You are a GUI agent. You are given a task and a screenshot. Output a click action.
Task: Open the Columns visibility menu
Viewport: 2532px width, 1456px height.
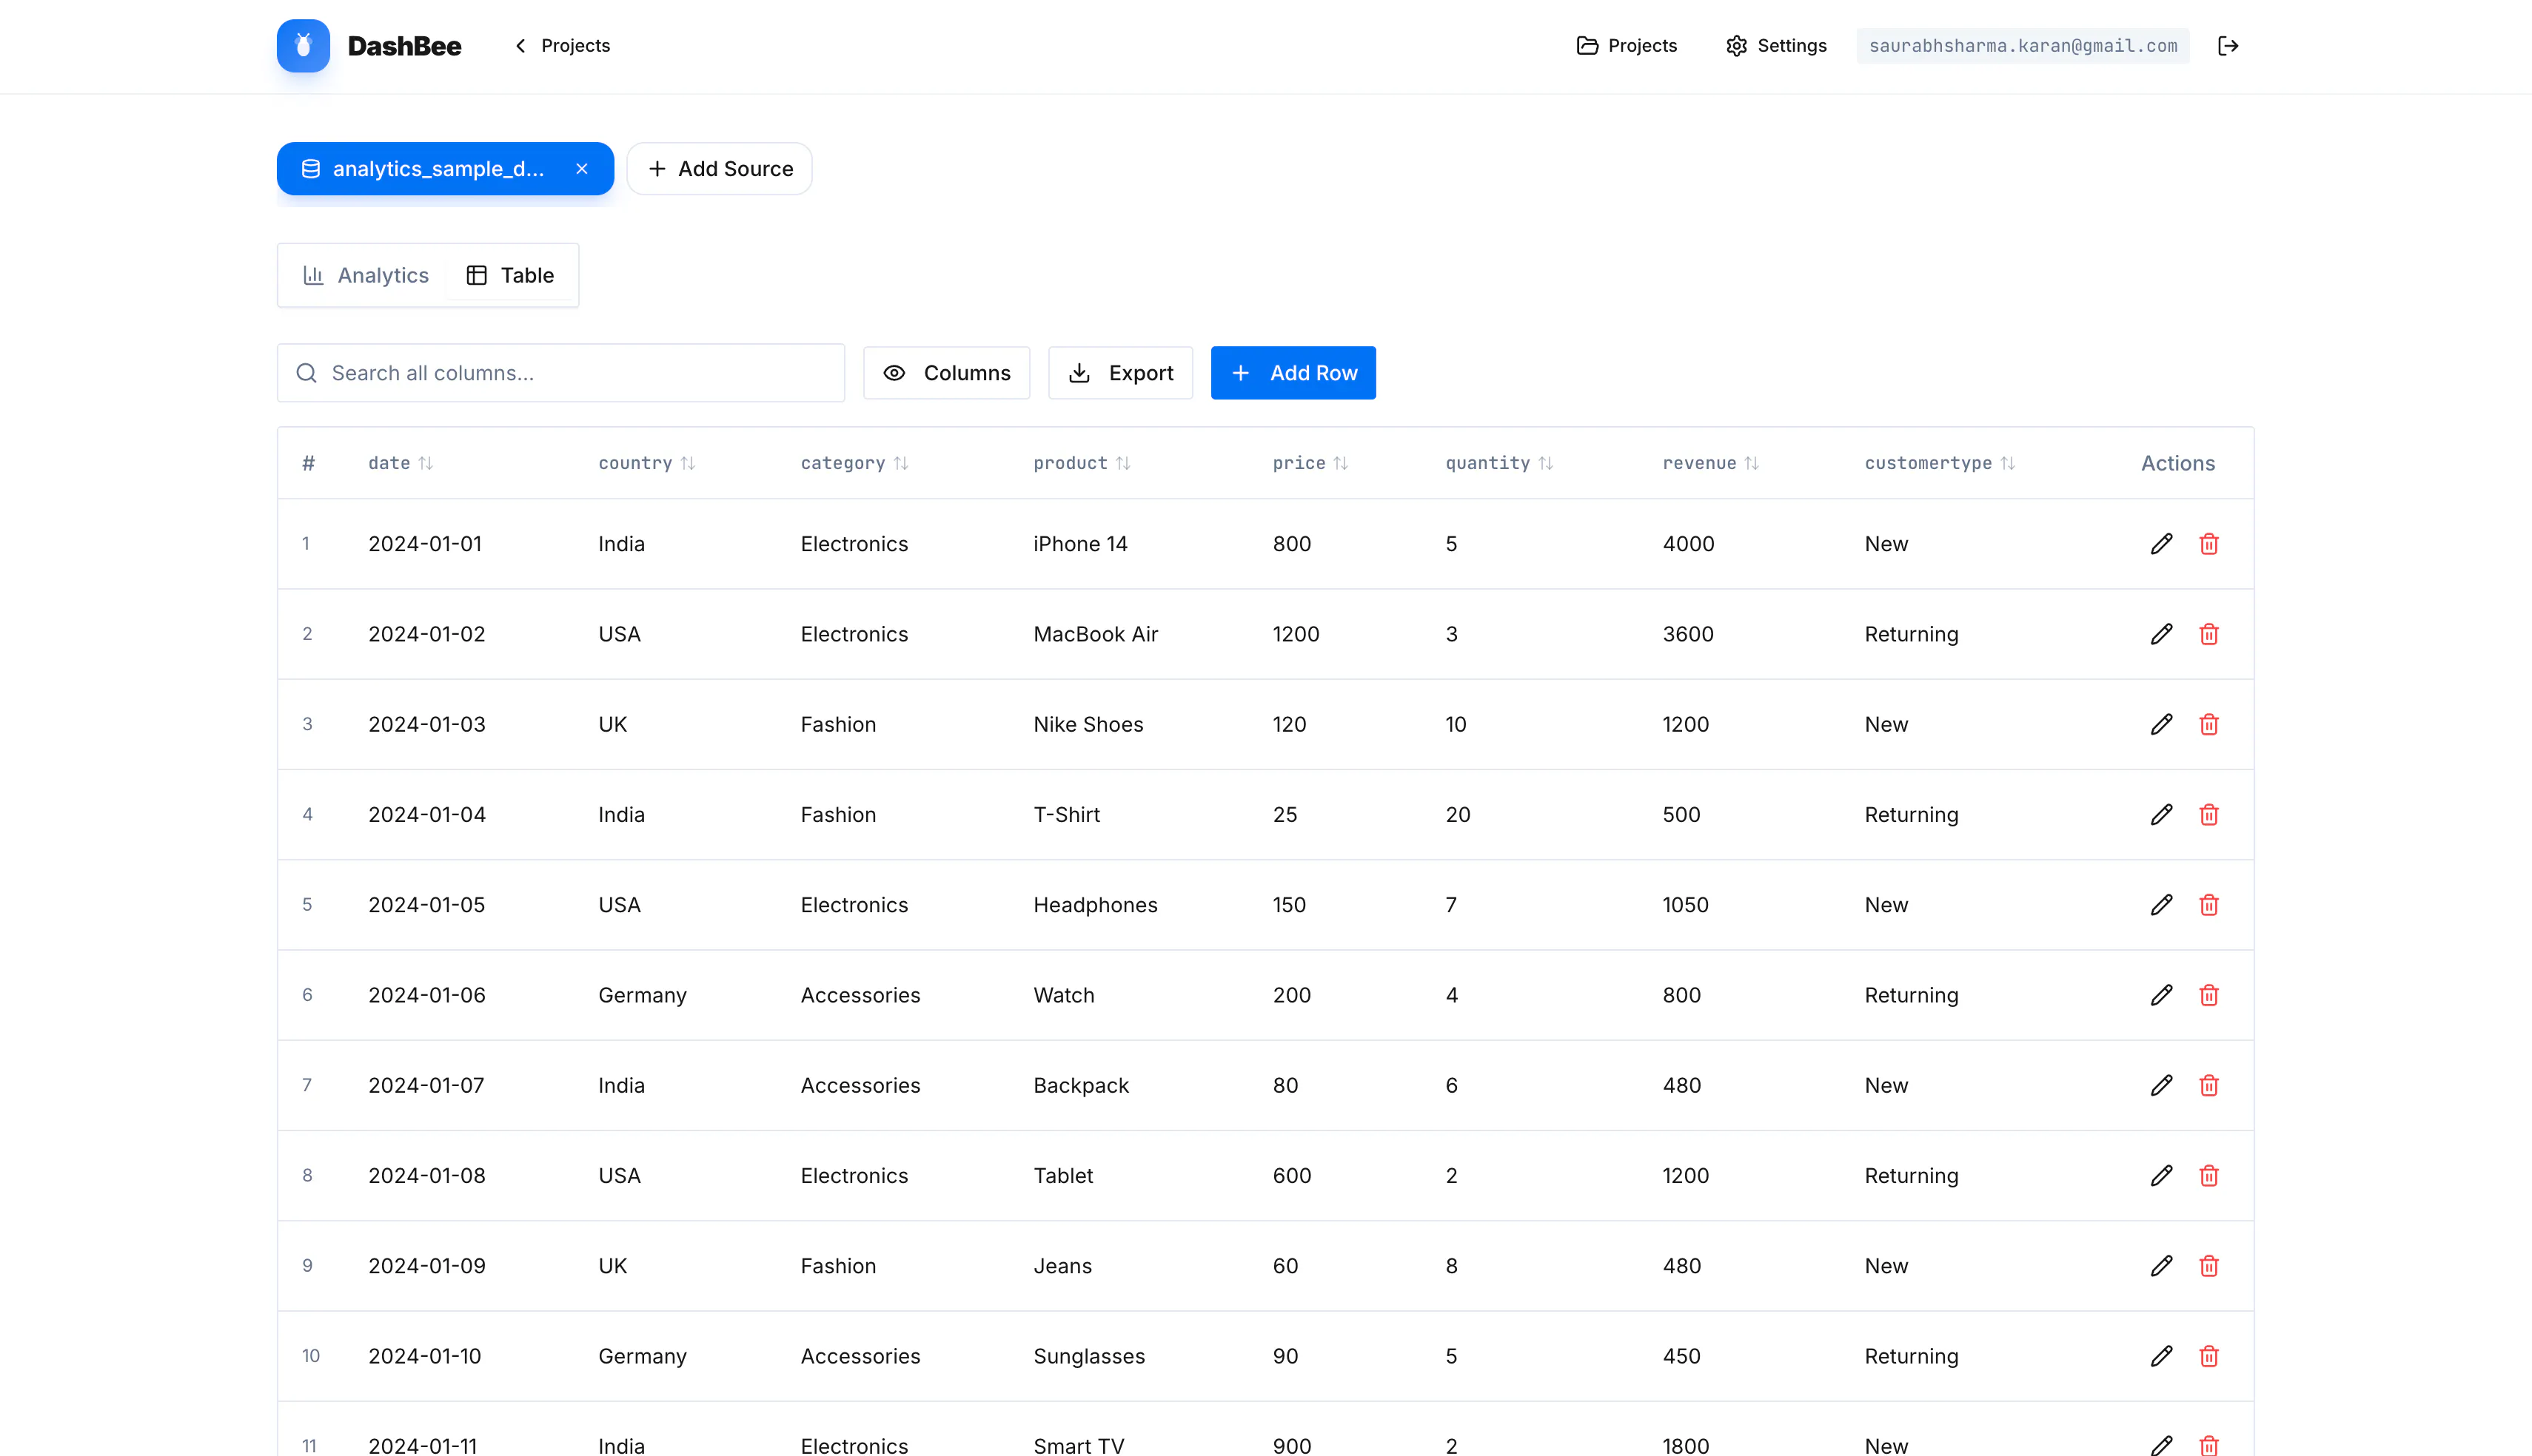pyautogui.click(x=946, y=373)
